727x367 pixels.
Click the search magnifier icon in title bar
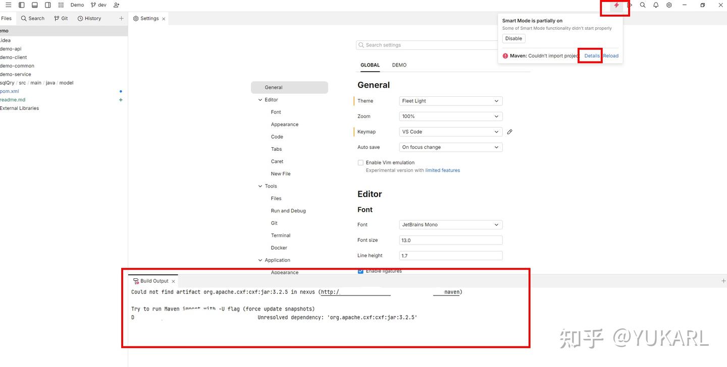click(643, 5)
